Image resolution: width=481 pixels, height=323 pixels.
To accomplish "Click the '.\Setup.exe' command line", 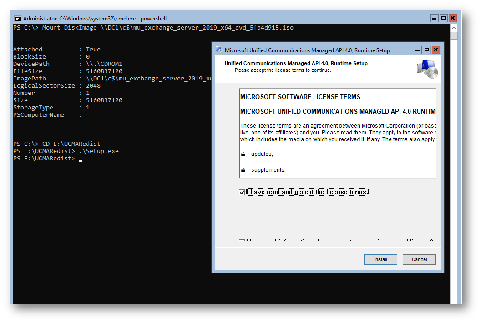I will pyautogui.click(x=66, y=151).
